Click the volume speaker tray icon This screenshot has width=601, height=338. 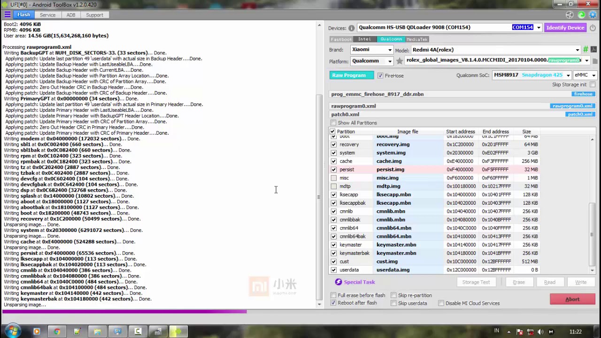(540, 332)
